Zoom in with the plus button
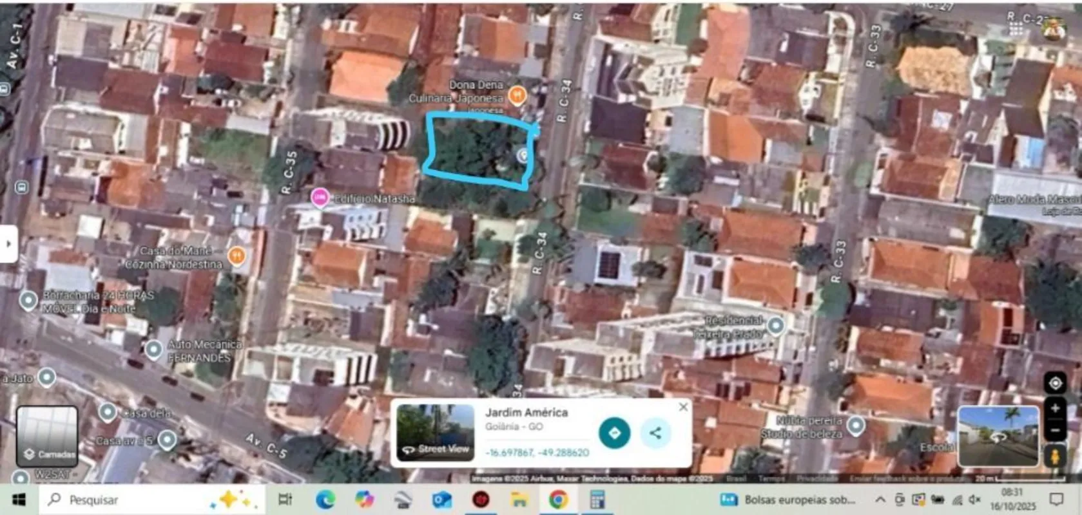This screenshot has height=515, width=1082. coord(1055,408)
